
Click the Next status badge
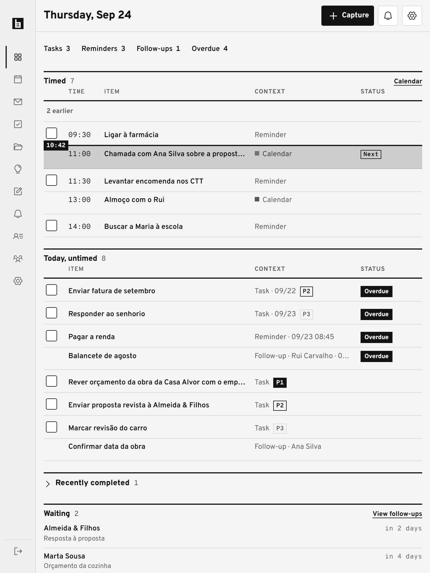[371, 154]
